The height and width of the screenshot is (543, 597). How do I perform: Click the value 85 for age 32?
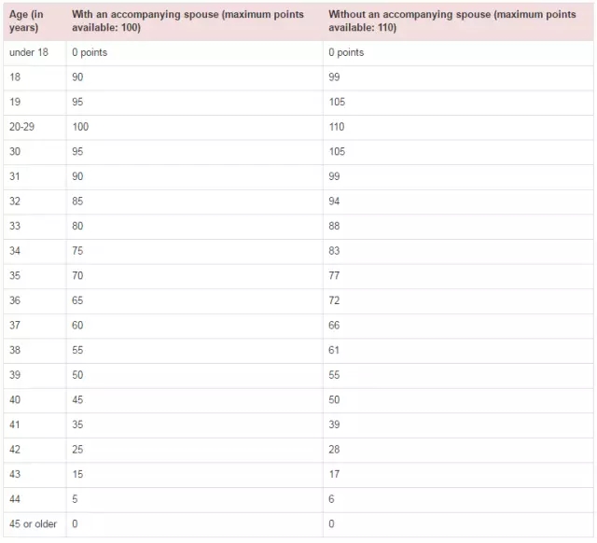(77, 202)
